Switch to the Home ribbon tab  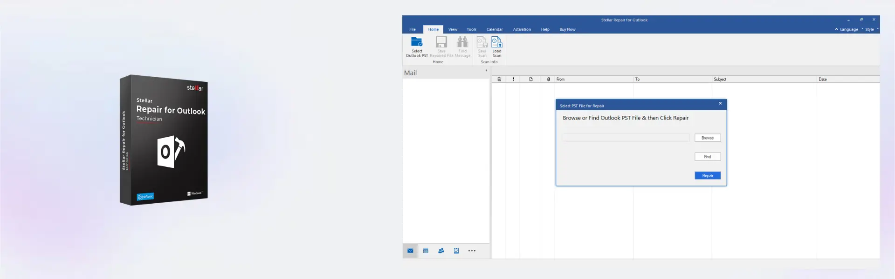[x=434, y=29]
